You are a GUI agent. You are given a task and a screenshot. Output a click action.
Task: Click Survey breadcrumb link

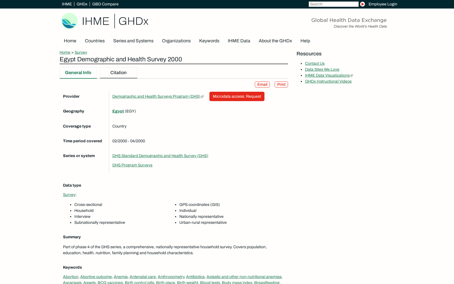click(81, 52)
